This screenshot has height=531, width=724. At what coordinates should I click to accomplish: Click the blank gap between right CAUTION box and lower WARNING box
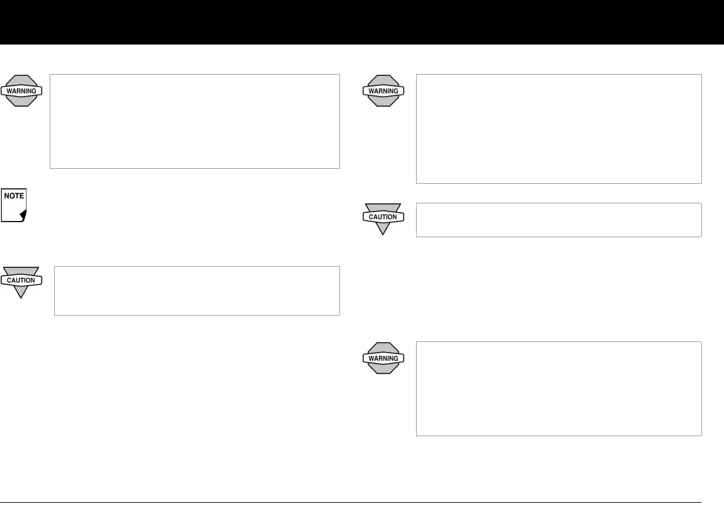pos(558,289)
